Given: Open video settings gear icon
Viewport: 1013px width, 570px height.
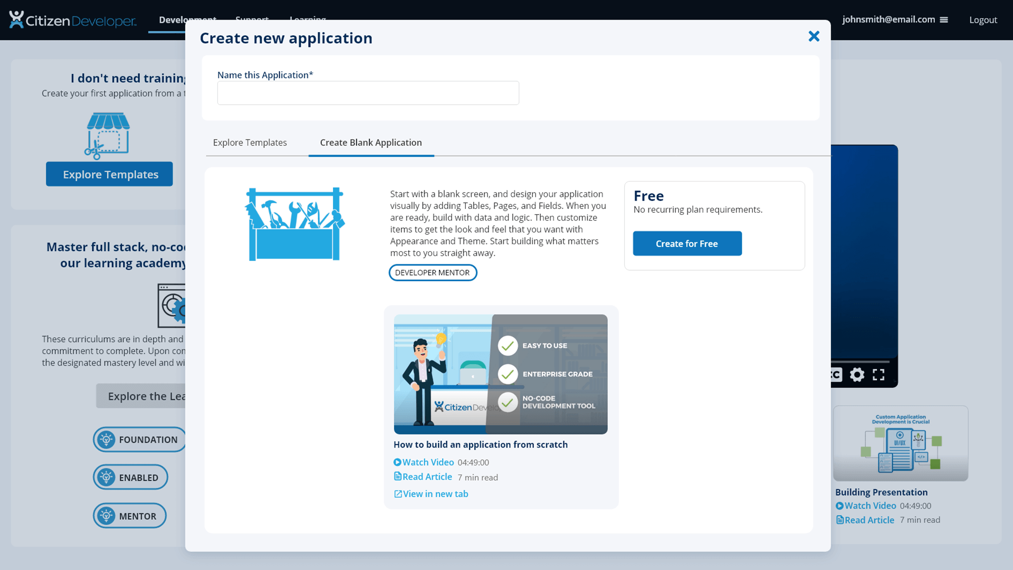Looking at the screenshot, I should pos(857,375).
